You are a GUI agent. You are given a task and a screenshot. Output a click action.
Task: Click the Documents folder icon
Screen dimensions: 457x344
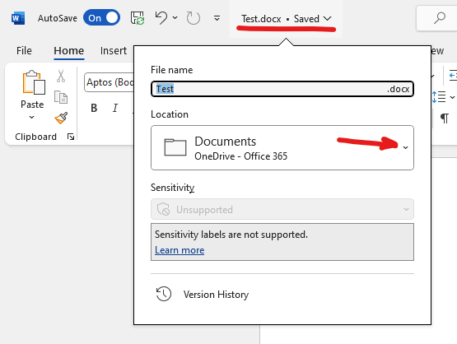click(175, 147)
